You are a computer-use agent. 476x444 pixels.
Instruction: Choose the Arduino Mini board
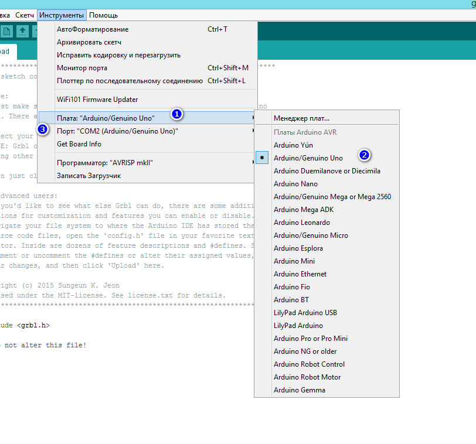click(x=327, y=261)
